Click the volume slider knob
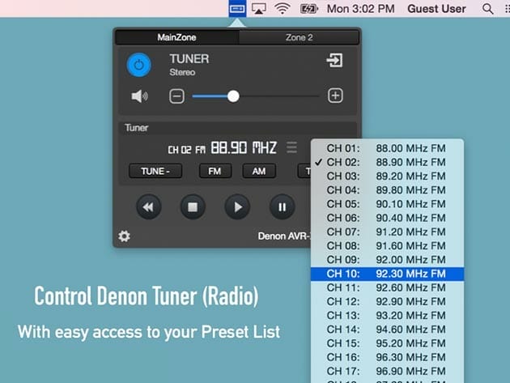The image size is (510, 383). pos(233,96)
